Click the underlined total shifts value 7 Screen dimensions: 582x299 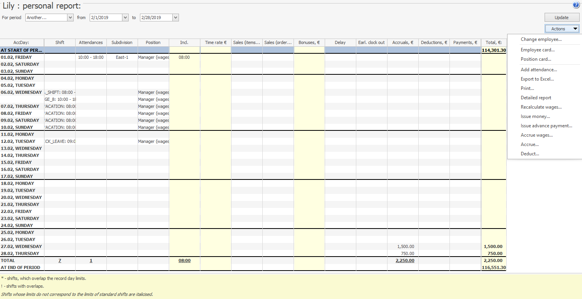tap(60, 260)
